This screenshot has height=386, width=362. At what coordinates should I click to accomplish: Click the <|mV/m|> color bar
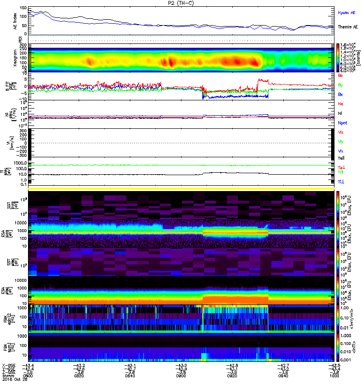tap(338, 318)
